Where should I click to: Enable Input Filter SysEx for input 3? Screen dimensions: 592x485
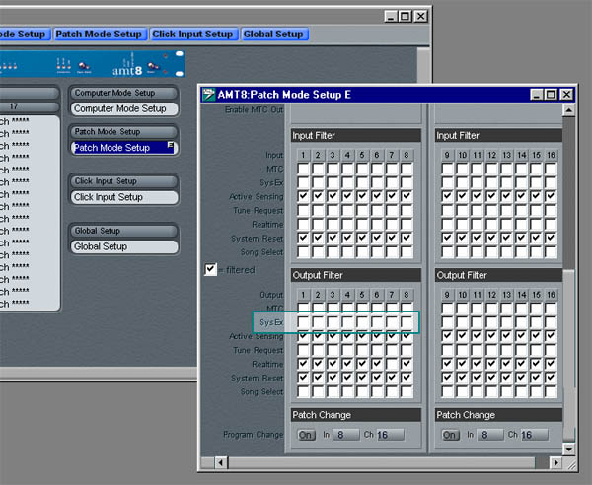click(x=333, y=183)
